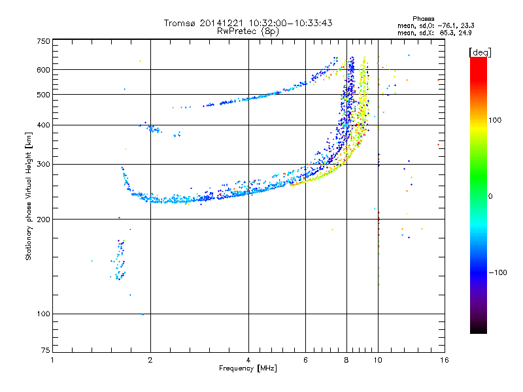This screenshot has height=392, width=523.
Task: Click the colorbar tick label "100"
Action: (x=495, y=120)
